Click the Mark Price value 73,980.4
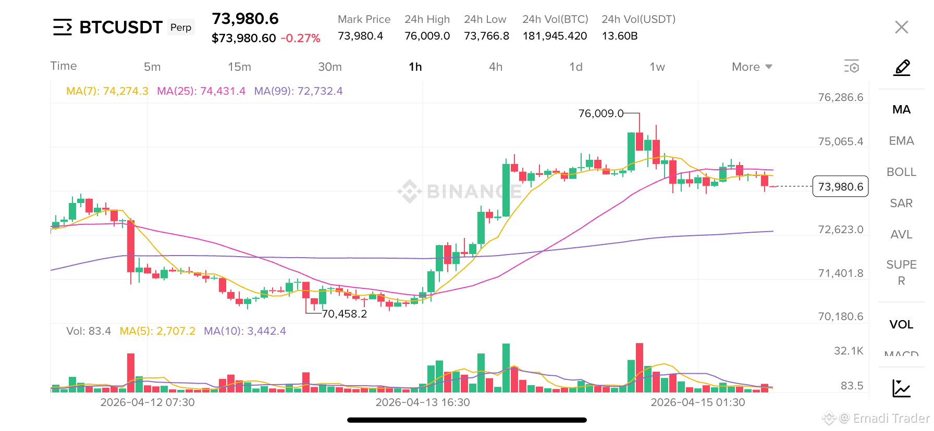This screenshot has height=431, width=934. point(360,36)
